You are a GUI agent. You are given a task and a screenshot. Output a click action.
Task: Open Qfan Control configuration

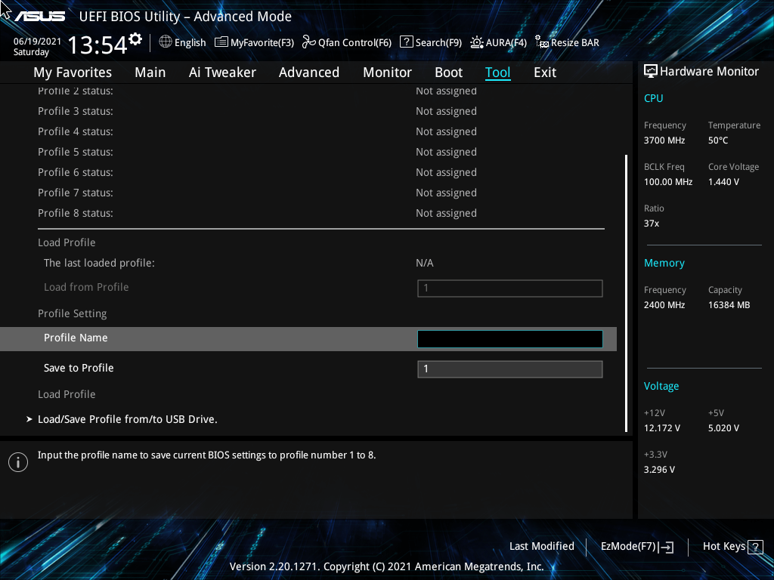click(x=346, y=42)
